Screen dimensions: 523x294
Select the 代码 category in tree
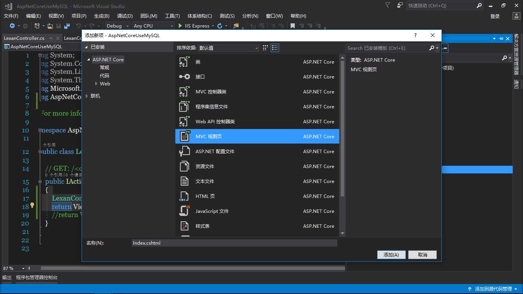click(105, 75)
